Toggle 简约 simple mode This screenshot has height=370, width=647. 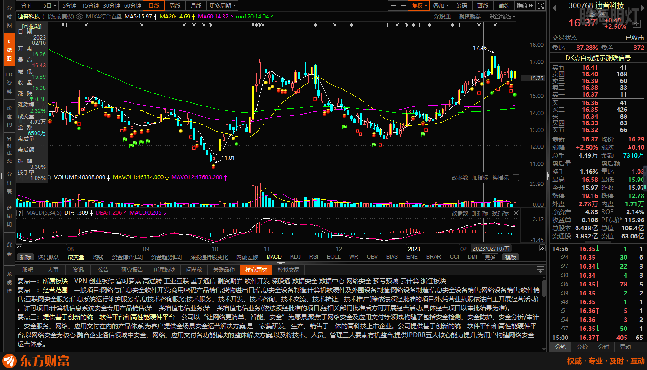coord(504,6)
